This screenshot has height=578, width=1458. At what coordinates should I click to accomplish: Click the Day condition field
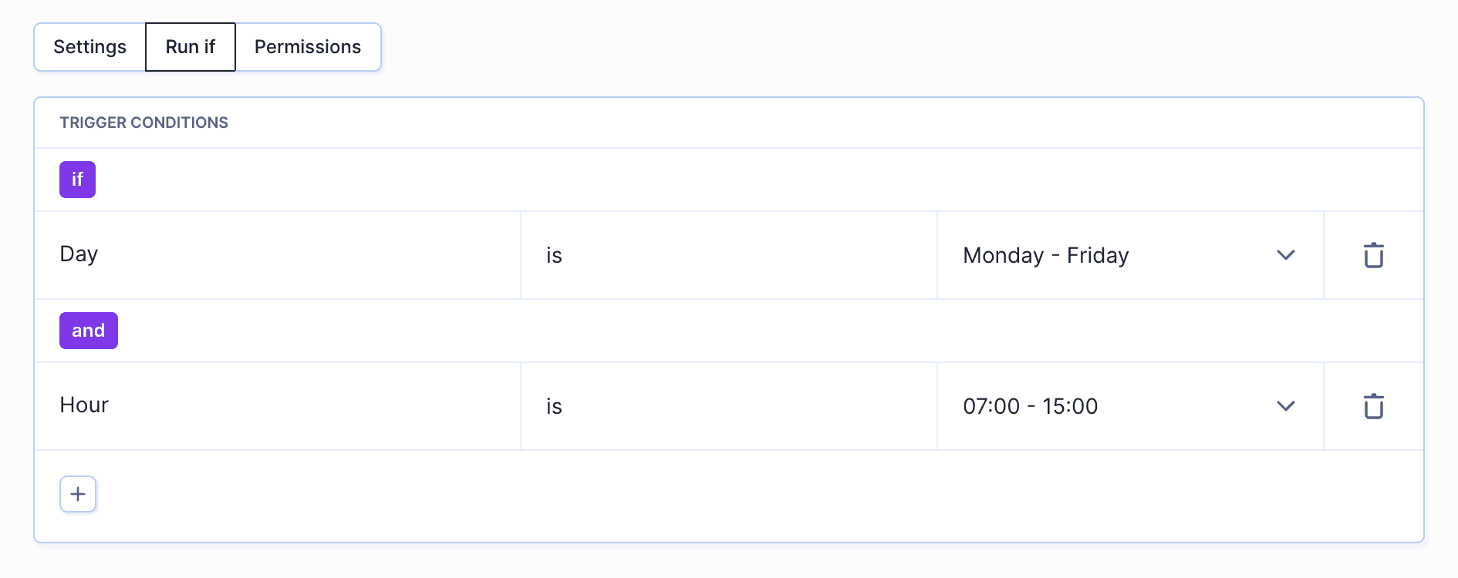point(278,255)
